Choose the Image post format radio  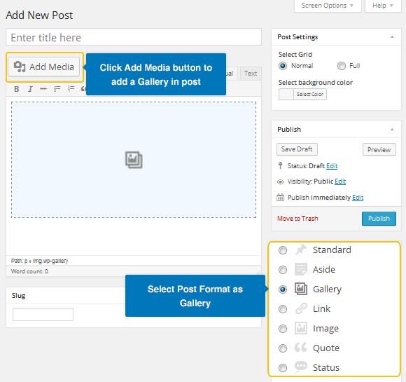(x=283, y=329)
